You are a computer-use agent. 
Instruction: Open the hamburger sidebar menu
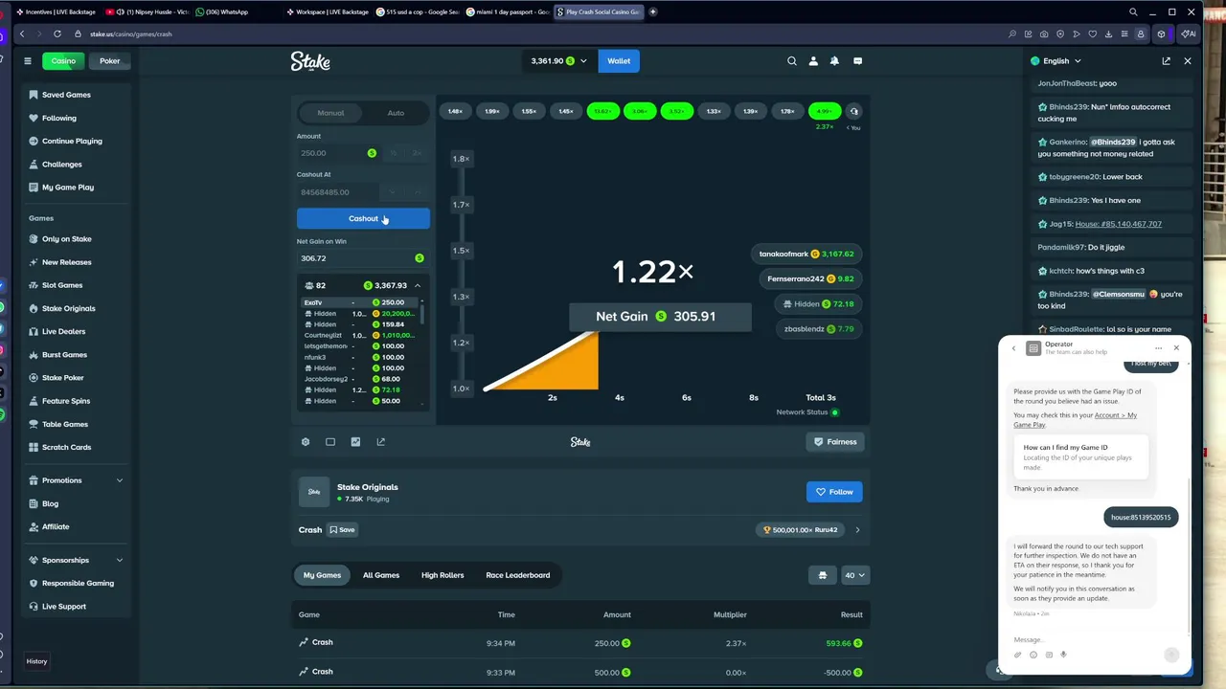pos(28,60)
